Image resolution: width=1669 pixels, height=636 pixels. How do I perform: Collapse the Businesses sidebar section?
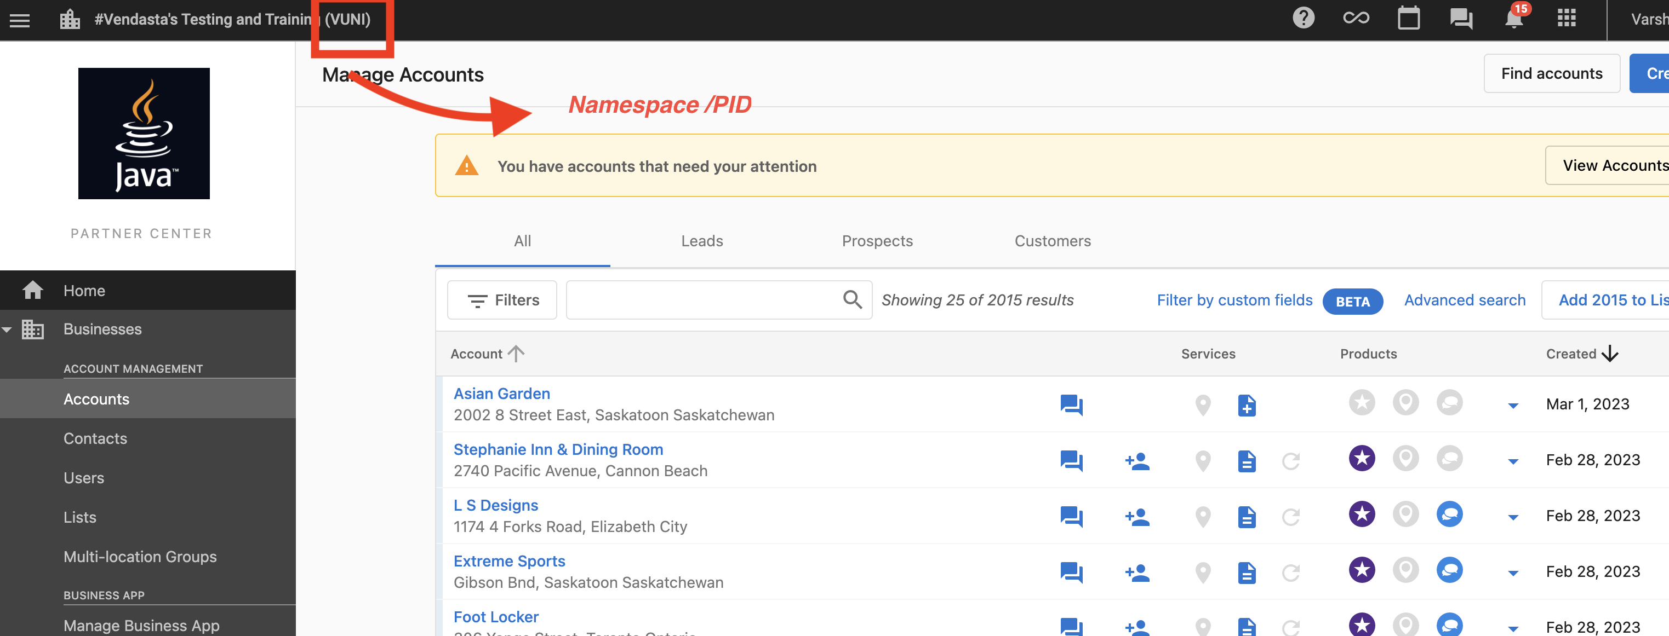[x=7, y=329]
